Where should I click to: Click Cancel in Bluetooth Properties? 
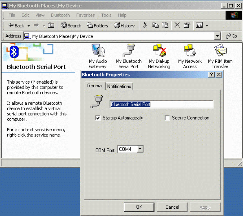point(172,207)
